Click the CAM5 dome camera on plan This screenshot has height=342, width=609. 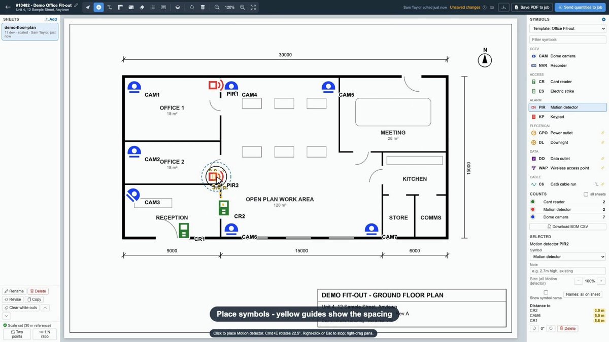tap(328, 87)
